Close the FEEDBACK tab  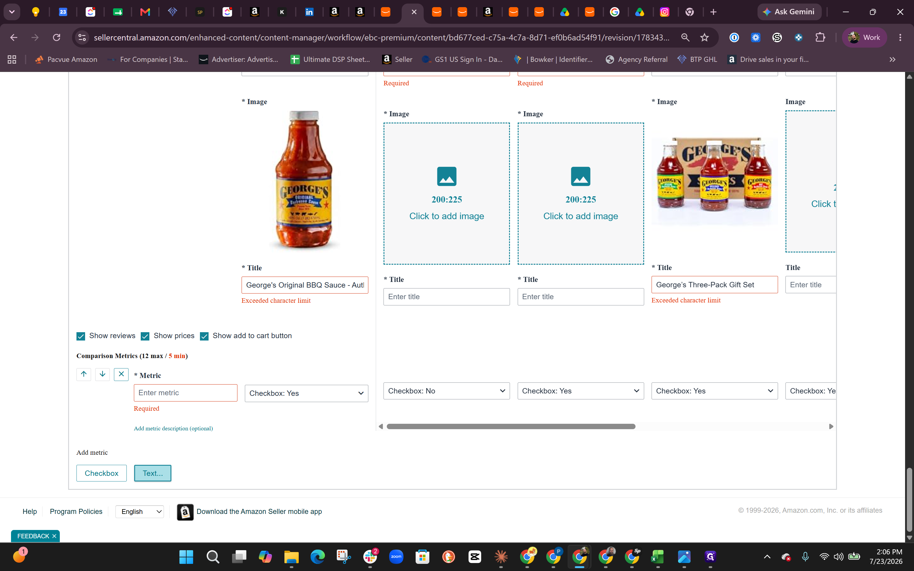[54, 536]
